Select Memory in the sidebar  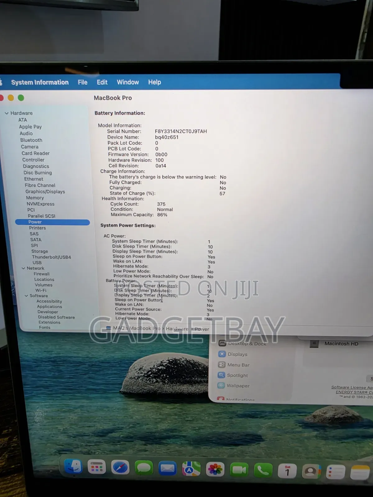click(x=35, y=198)
